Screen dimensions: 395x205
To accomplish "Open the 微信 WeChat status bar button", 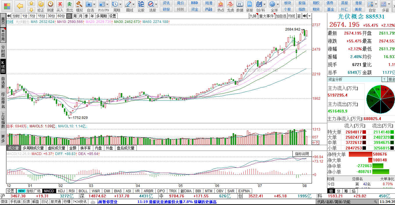I will (x=4, y=202).
